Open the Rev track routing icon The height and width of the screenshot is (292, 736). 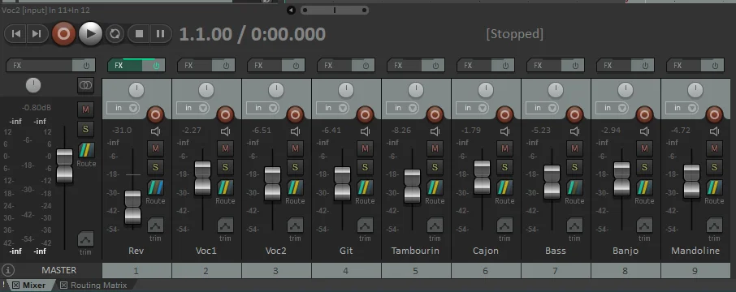[x=155, y=187]
